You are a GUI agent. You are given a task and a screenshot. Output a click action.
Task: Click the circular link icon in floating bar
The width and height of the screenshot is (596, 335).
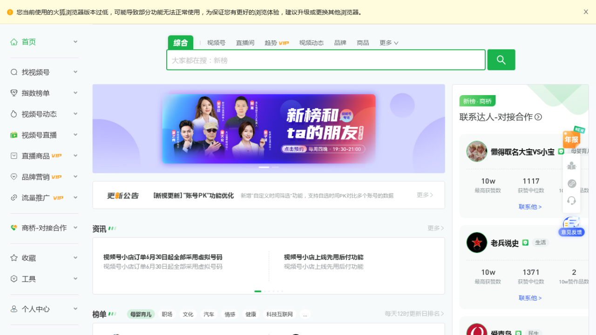coord(572,184)
